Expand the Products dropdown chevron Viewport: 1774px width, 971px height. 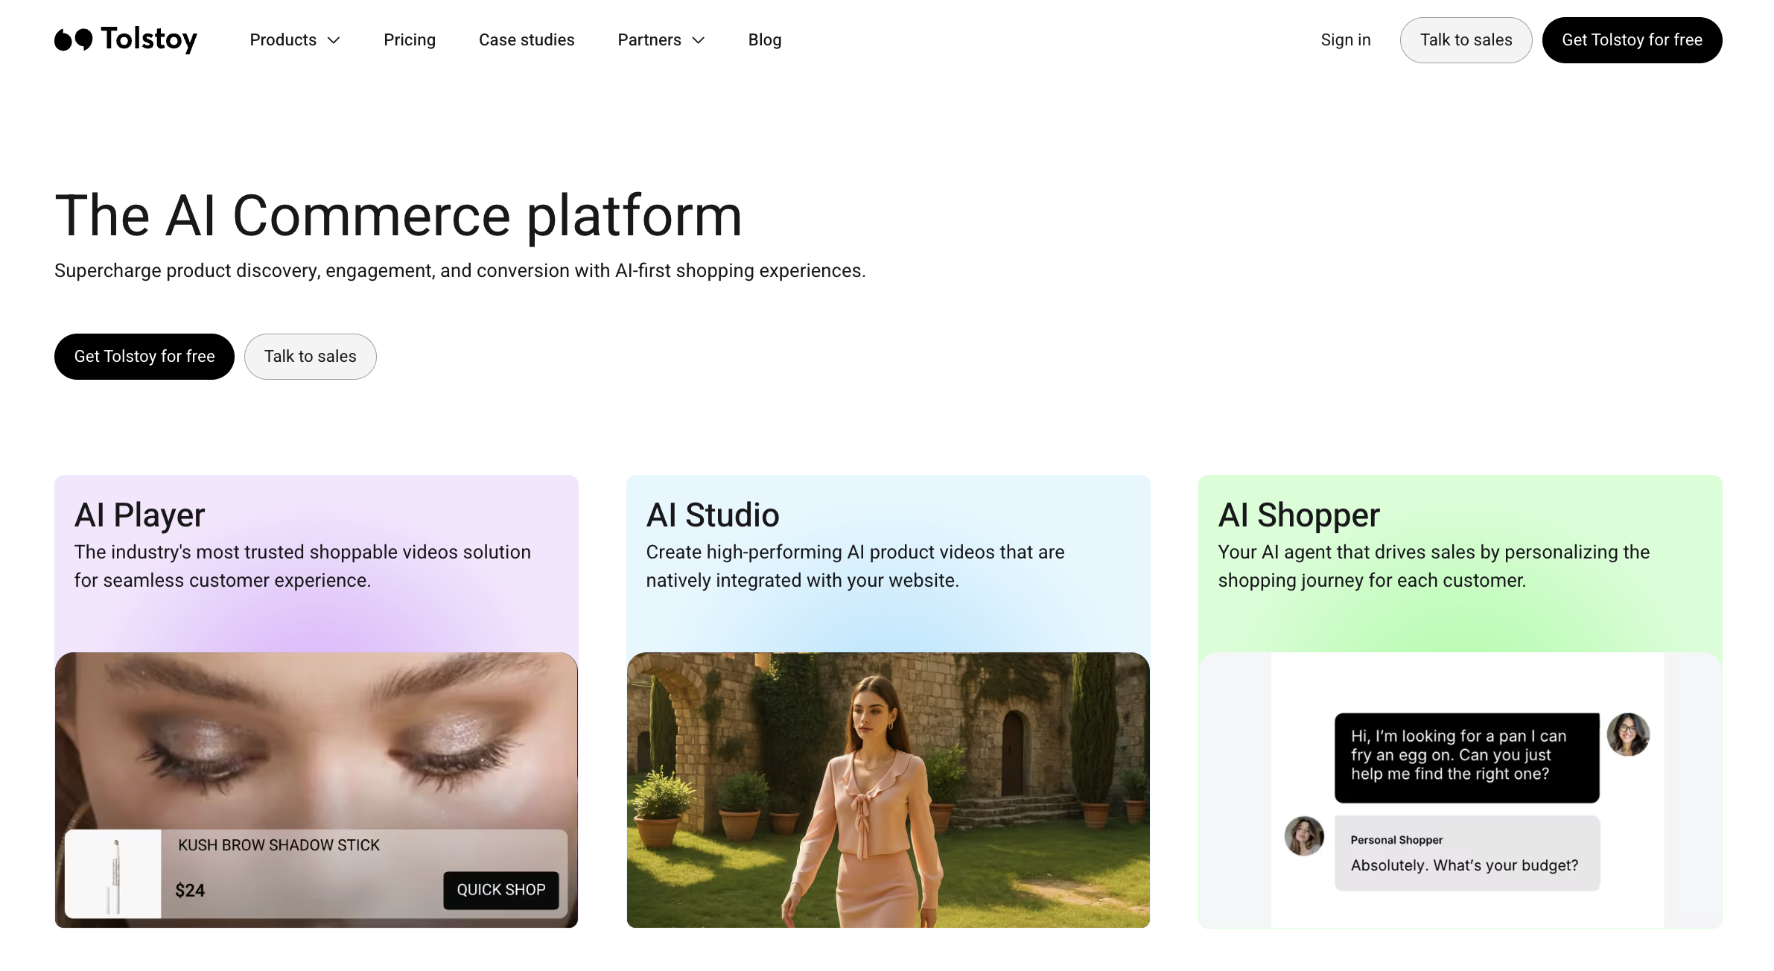click(334, 40)
